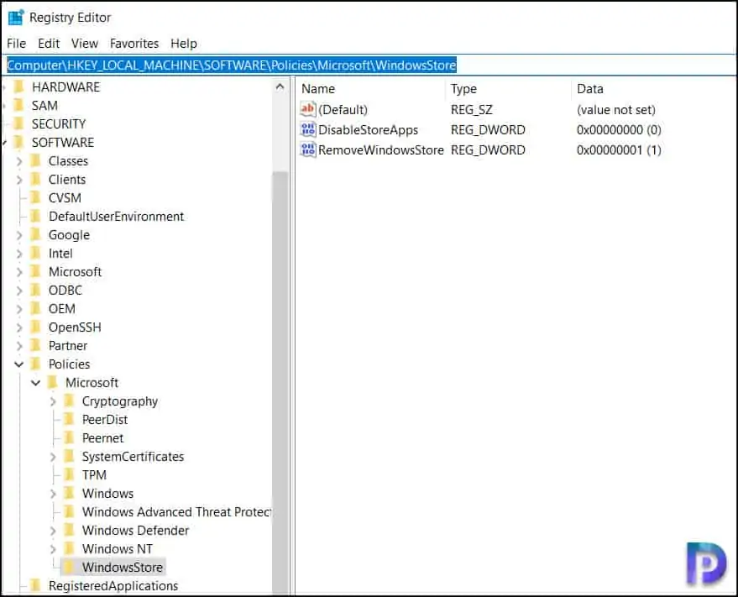
Task: Click the SAM folder icon
Action: click(18, 105)
